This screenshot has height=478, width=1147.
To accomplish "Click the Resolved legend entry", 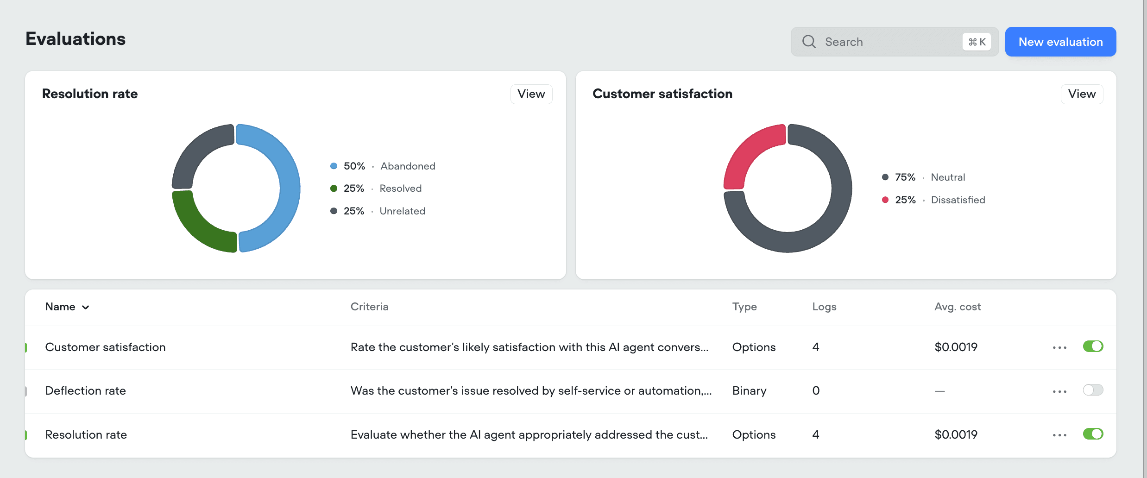I will (x=376, y=189).
